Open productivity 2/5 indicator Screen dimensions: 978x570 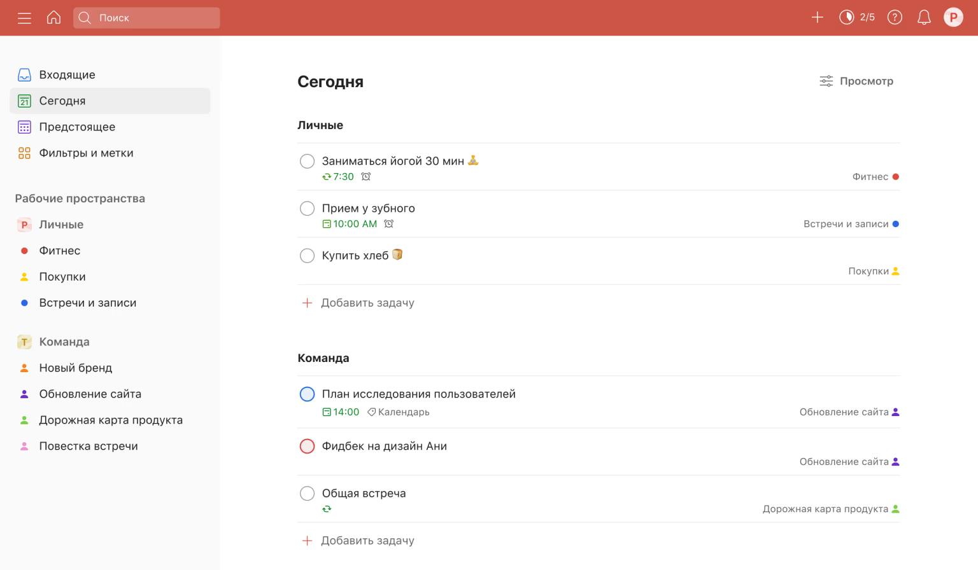click(857, 17)
